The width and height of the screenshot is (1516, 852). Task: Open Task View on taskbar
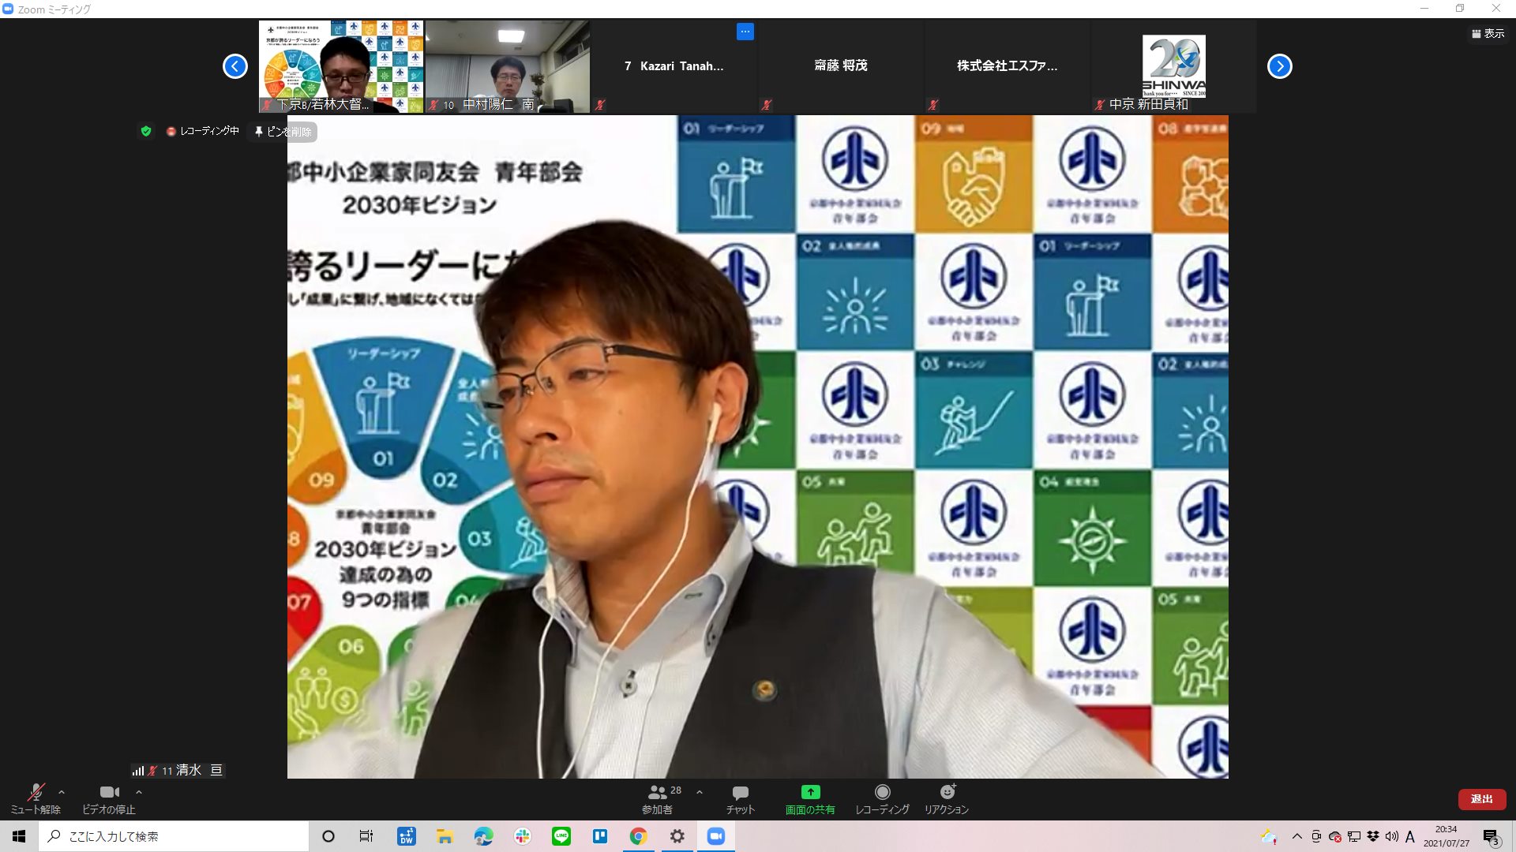point(366,836)
